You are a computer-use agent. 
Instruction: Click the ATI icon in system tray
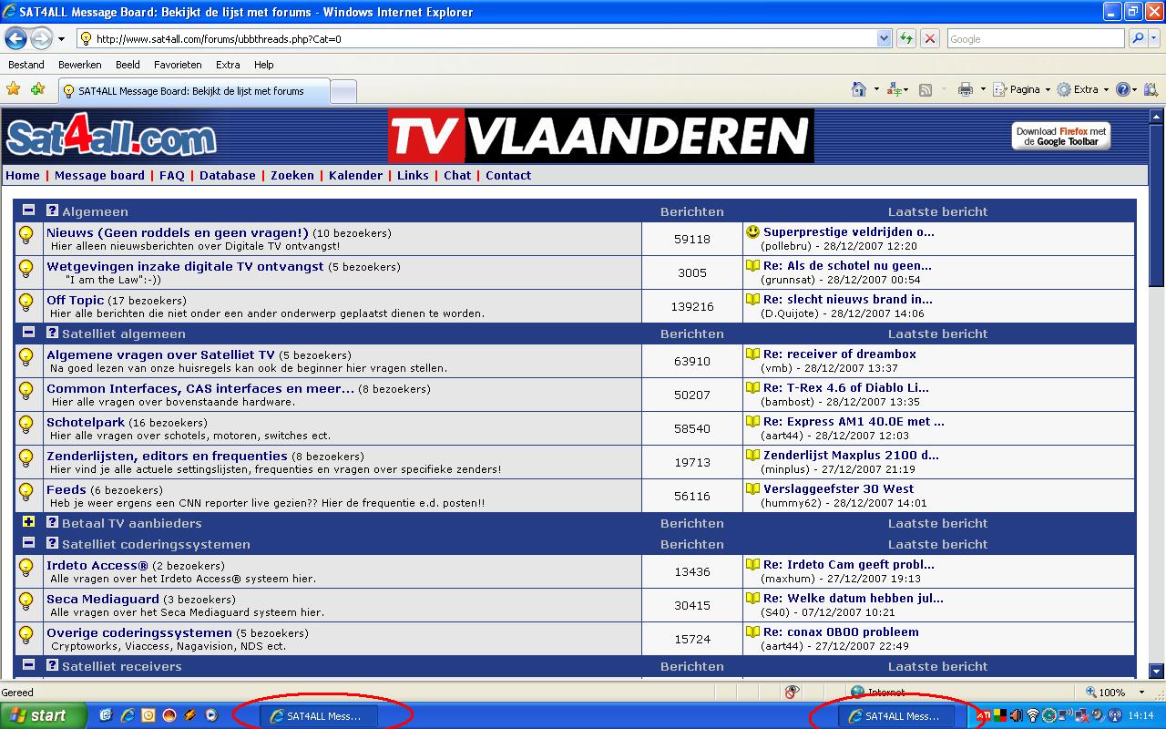[x=984, y=716]
